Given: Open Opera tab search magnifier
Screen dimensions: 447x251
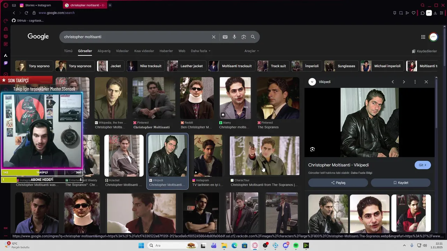Looking at the screenshot, I should [423, 5].
